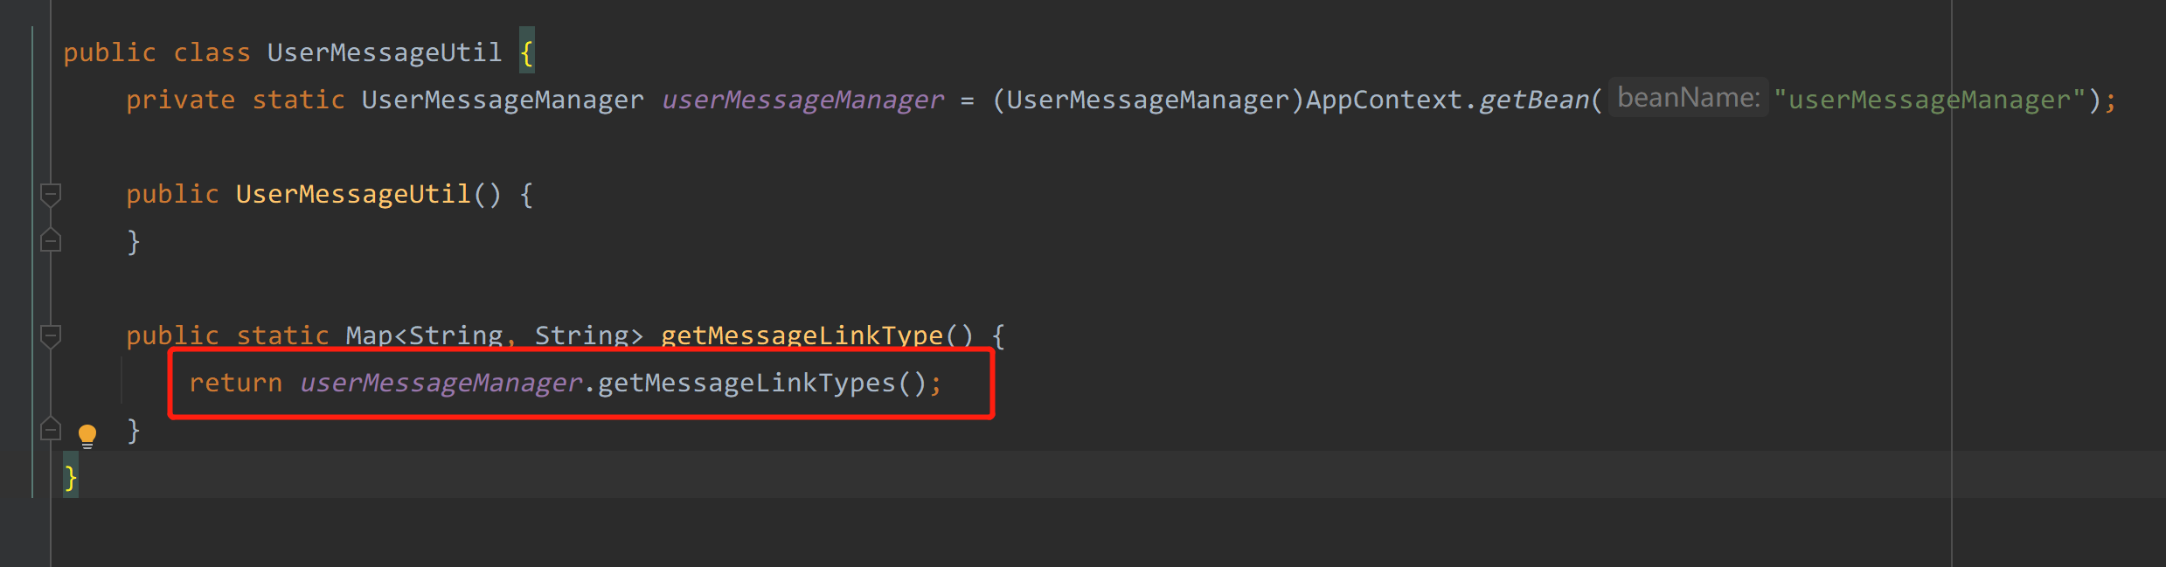
Task: Click the highlighted opening brace of the class
Action: pos(526,52)
